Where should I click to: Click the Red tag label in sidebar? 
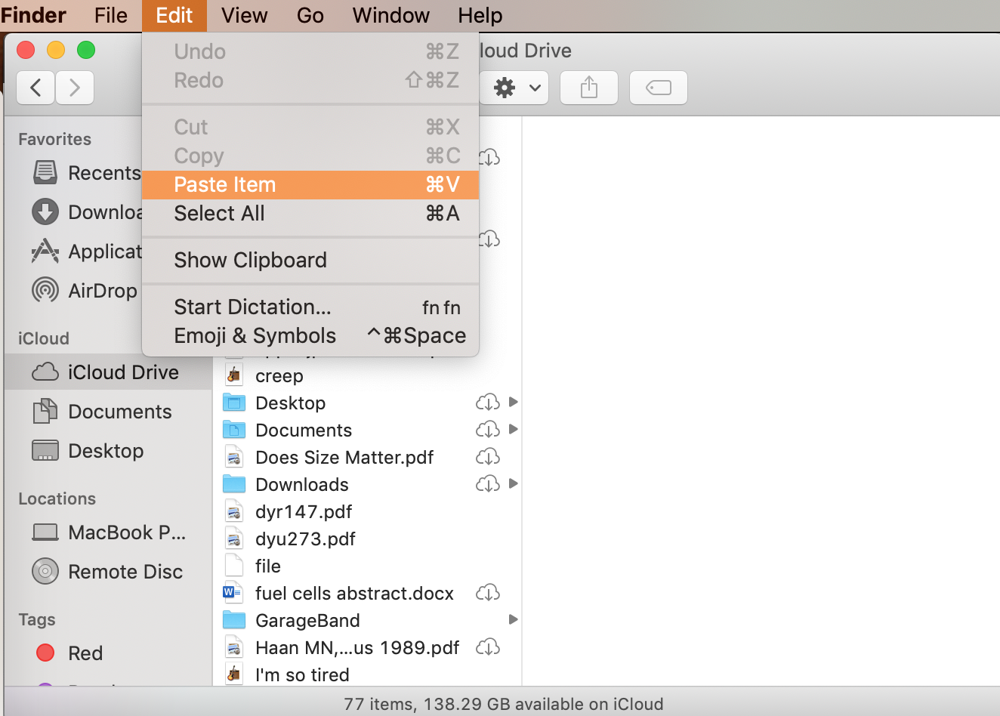[85, 653]
